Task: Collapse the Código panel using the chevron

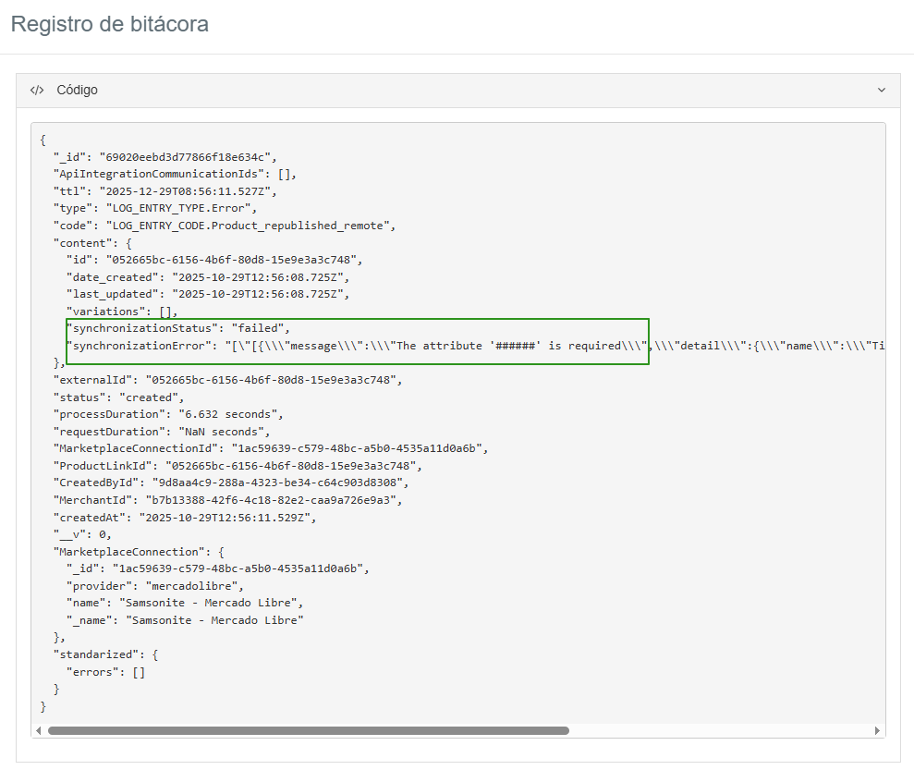Action: point(881,90)
